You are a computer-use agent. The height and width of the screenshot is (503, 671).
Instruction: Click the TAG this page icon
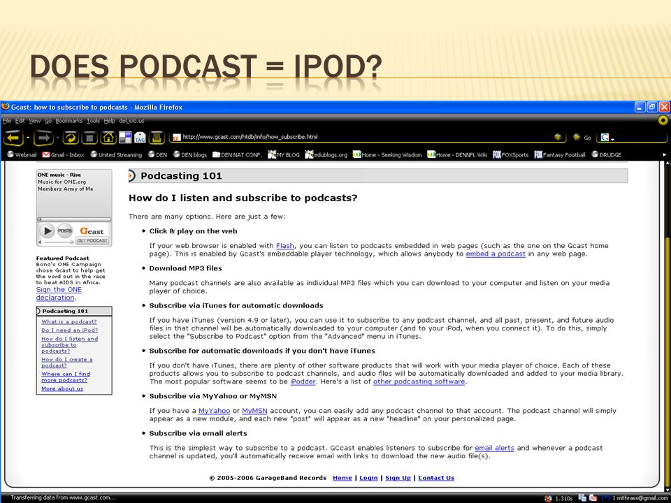coord(140,138)
